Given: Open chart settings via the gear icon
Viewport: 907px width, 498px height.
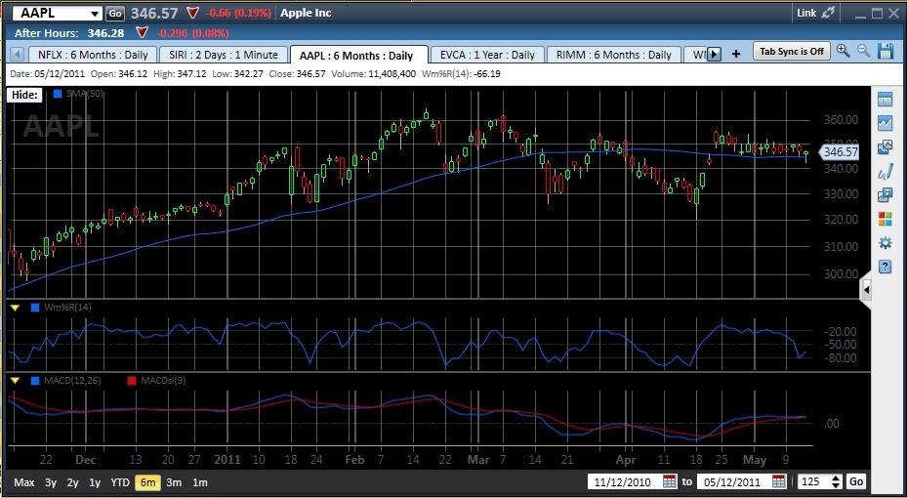Looking at the screenshot, I should click(x=885, y=243).
